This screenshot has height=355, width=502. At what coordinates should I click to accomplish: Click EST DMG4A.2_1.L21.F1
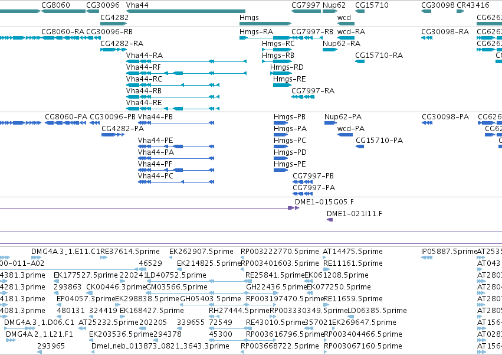pyautogui.click(x=40, y=334)
